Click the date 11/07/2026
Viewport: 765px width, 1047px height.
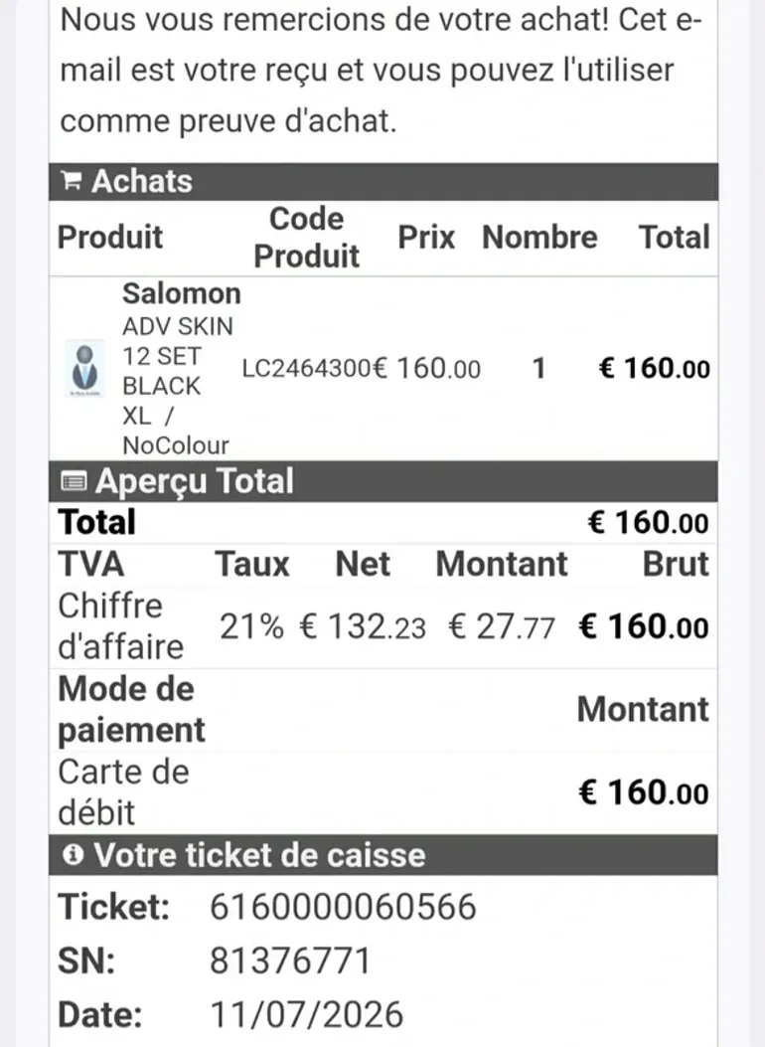[307, 1014]
